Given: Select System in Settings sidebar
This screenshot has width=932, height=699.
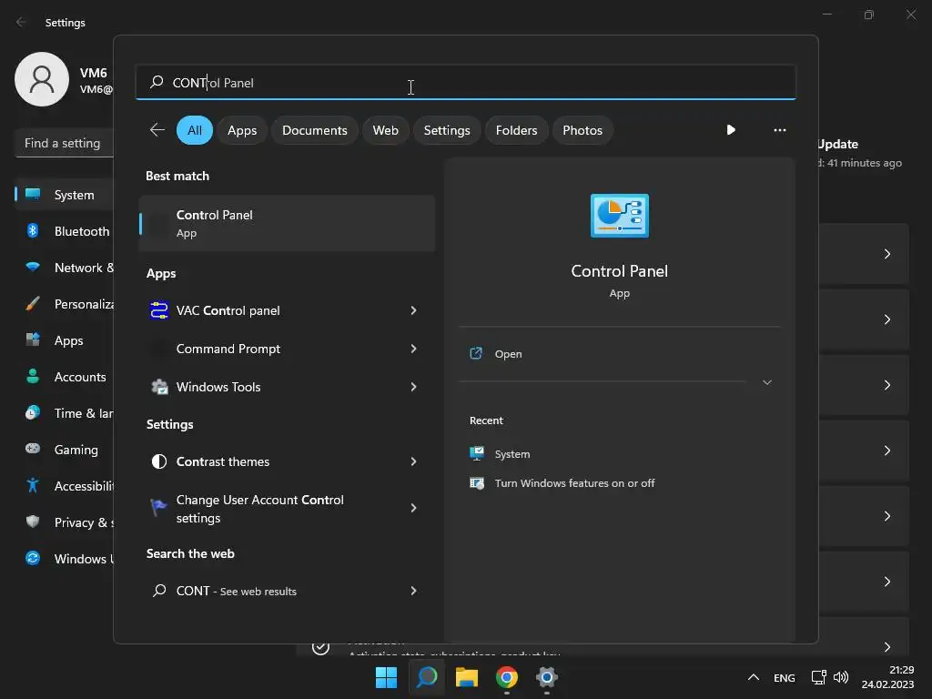Looking at the screenshot, I should (x=65, y=195).
